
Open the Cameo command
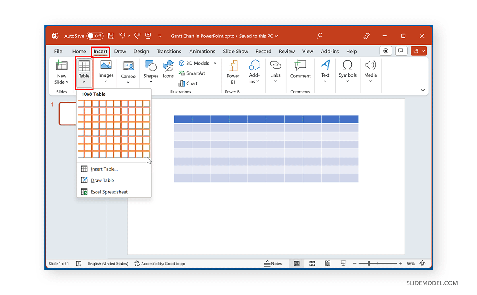[128, 72]
